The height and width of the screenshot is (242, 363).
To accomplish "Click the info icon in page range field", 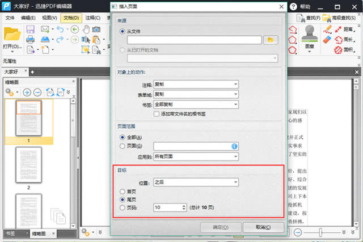I will tap(234, 146).
